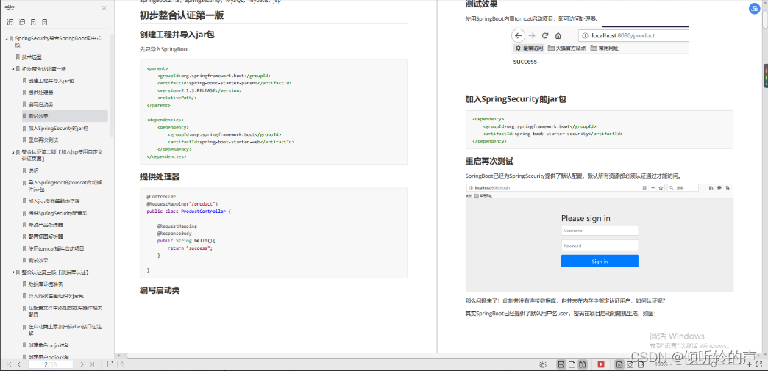This screenshot has height=371, width=768.
Task: Go to the next page
Action: click(82, 364)
